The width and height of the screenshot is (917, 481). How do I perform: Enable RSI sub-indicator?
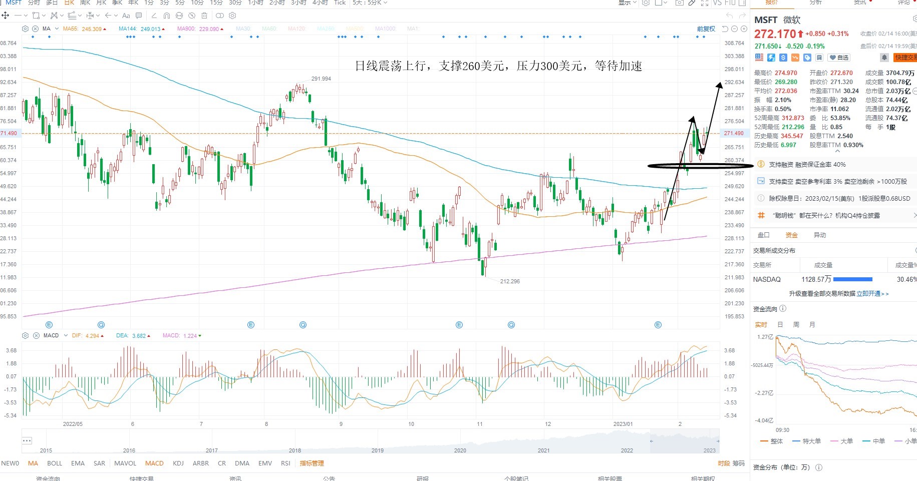click(x=285, y=463)
